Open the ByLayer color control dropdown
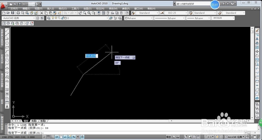 click(x=139, y=18)
